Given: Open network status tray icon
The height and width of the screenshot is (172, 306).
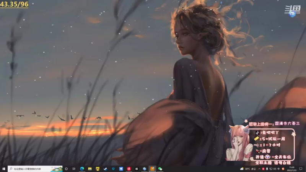Looking at the screenshot, I should (x=271, y=169).
